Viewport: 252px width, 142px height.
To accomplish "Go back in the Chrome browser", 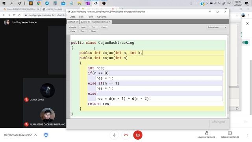I will coord(4,15).
